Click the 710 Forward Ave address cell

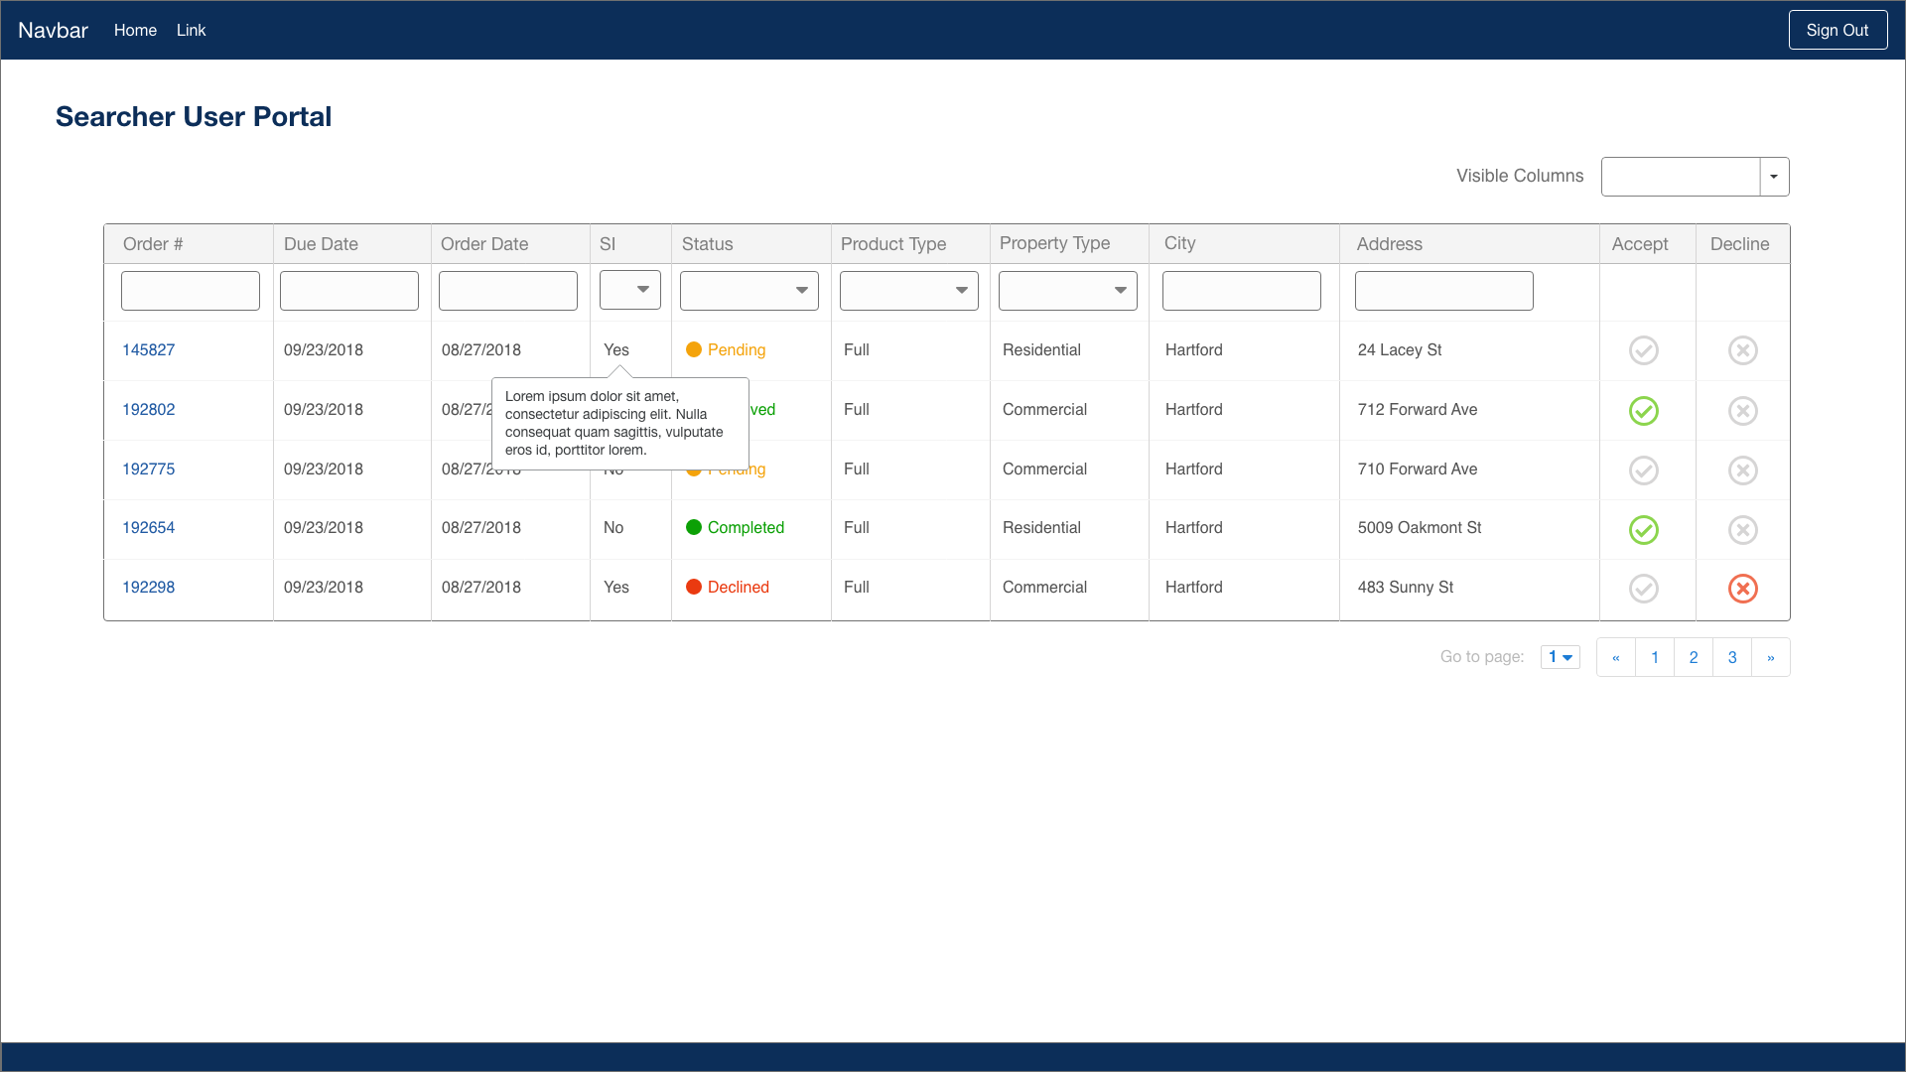click(x=1418, y=469)
